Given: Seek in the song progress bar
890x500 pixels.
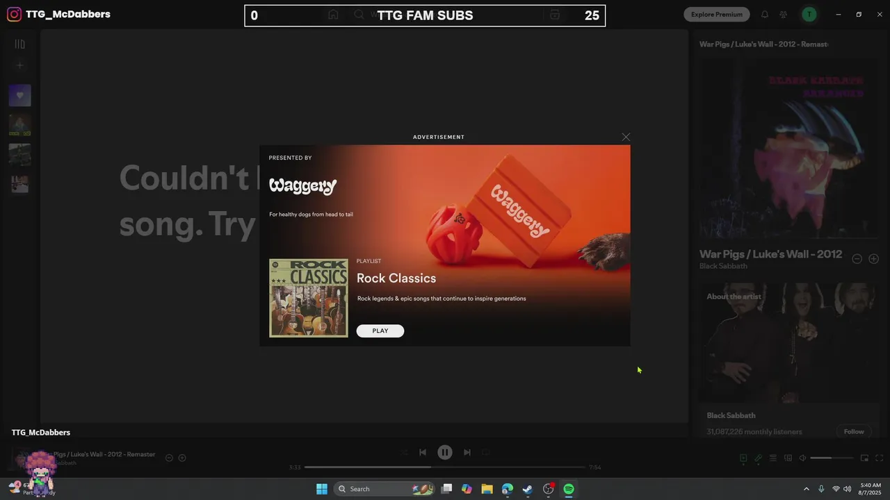Looking at the screenshot, I should (x=445, y=467).
